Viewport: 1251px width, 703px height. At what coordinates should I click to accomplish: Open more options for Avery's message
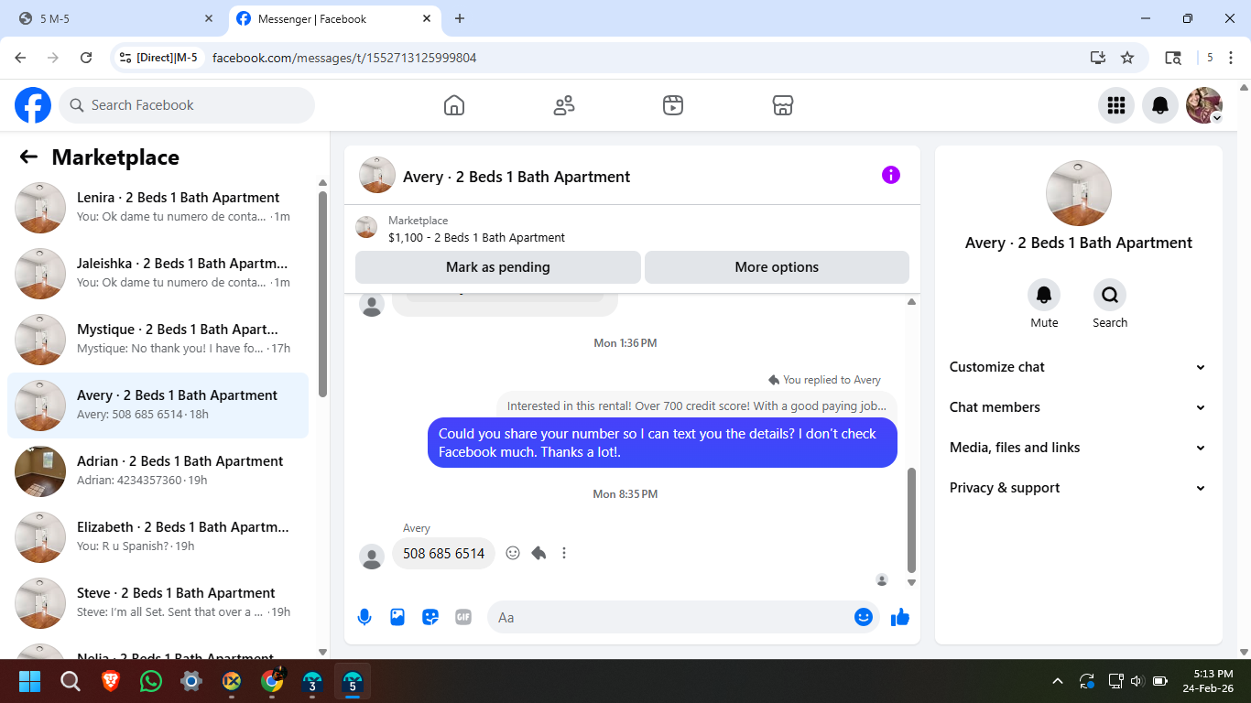point(564,553)
